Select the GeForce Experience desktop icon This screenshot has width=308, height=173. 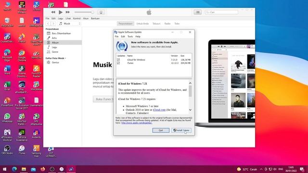22,136
